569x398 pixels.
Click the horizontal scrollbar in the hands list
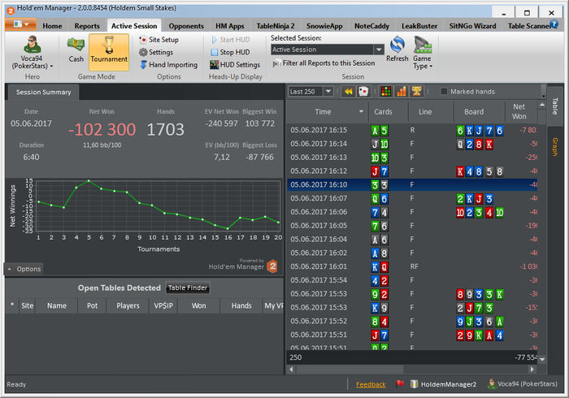point(350,369)
